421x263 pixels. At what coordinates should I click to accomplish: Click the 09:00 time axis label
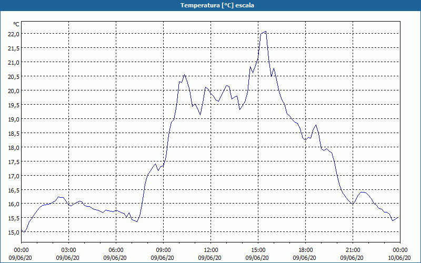164,250
